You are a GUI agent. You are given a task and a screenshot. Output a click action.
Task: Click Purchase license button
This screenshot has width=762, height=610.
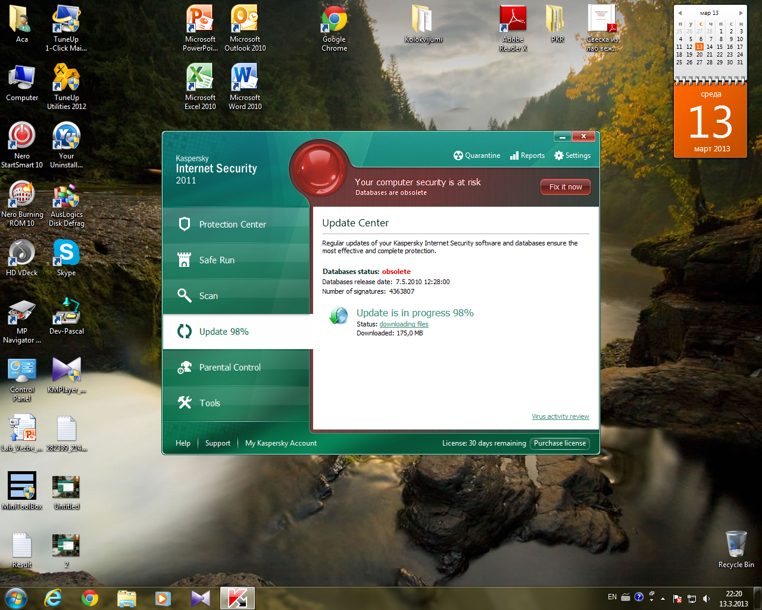(560, 443)
